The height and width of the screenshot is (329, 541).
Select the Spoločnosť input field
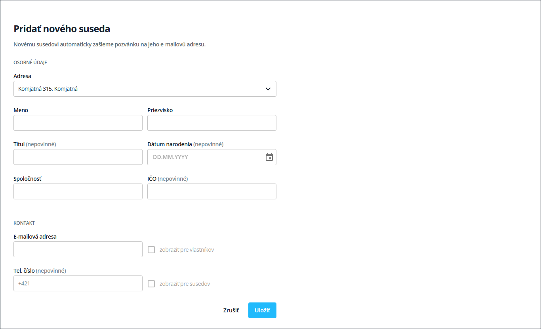pos(78,191)
